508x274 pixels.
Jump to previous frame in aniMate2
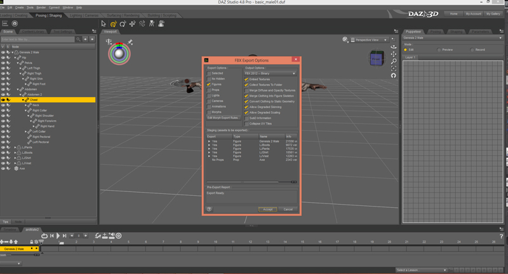tap(52, 236)
